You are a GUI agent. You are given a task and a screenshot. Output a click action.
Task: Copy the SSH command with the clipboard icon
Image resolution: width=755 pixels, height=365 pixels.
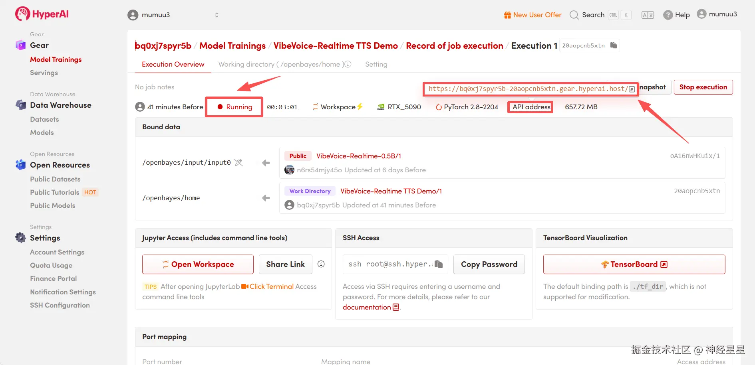[x=439, y=264]
